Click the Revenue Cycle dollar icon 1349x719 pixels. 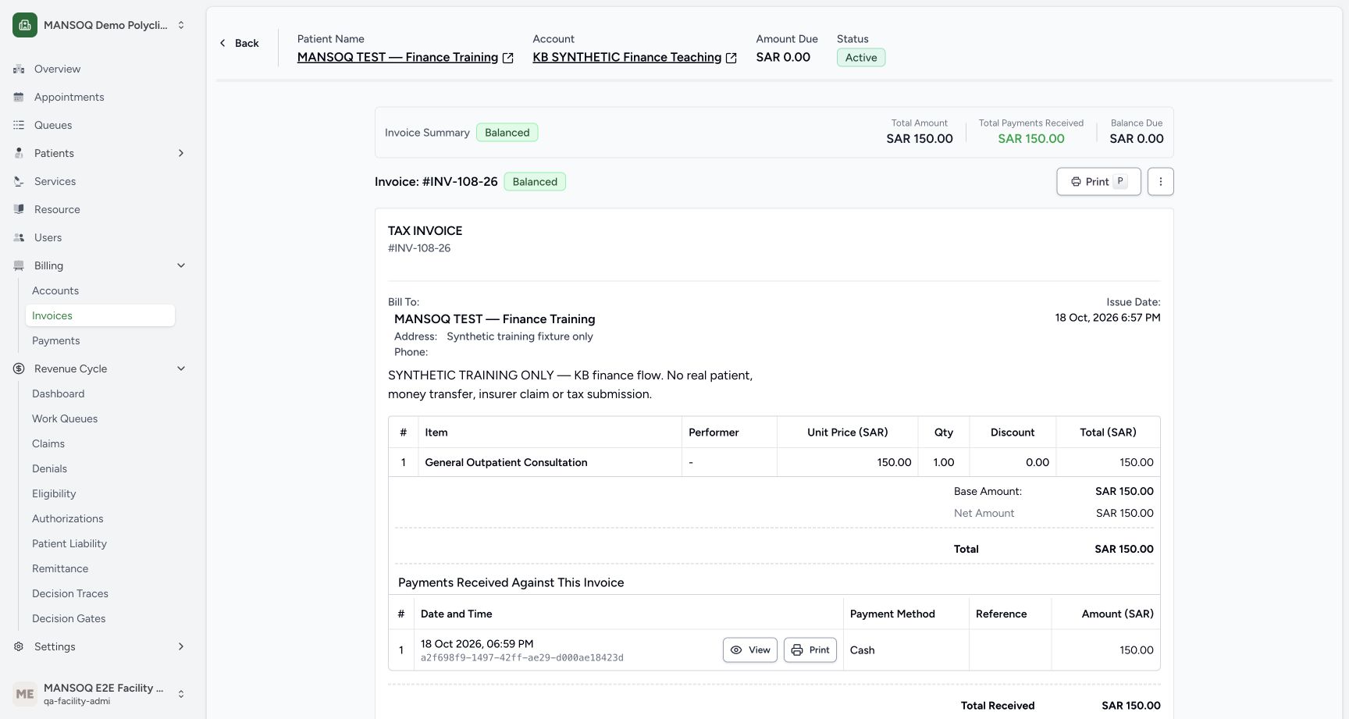tap(19, 368)
